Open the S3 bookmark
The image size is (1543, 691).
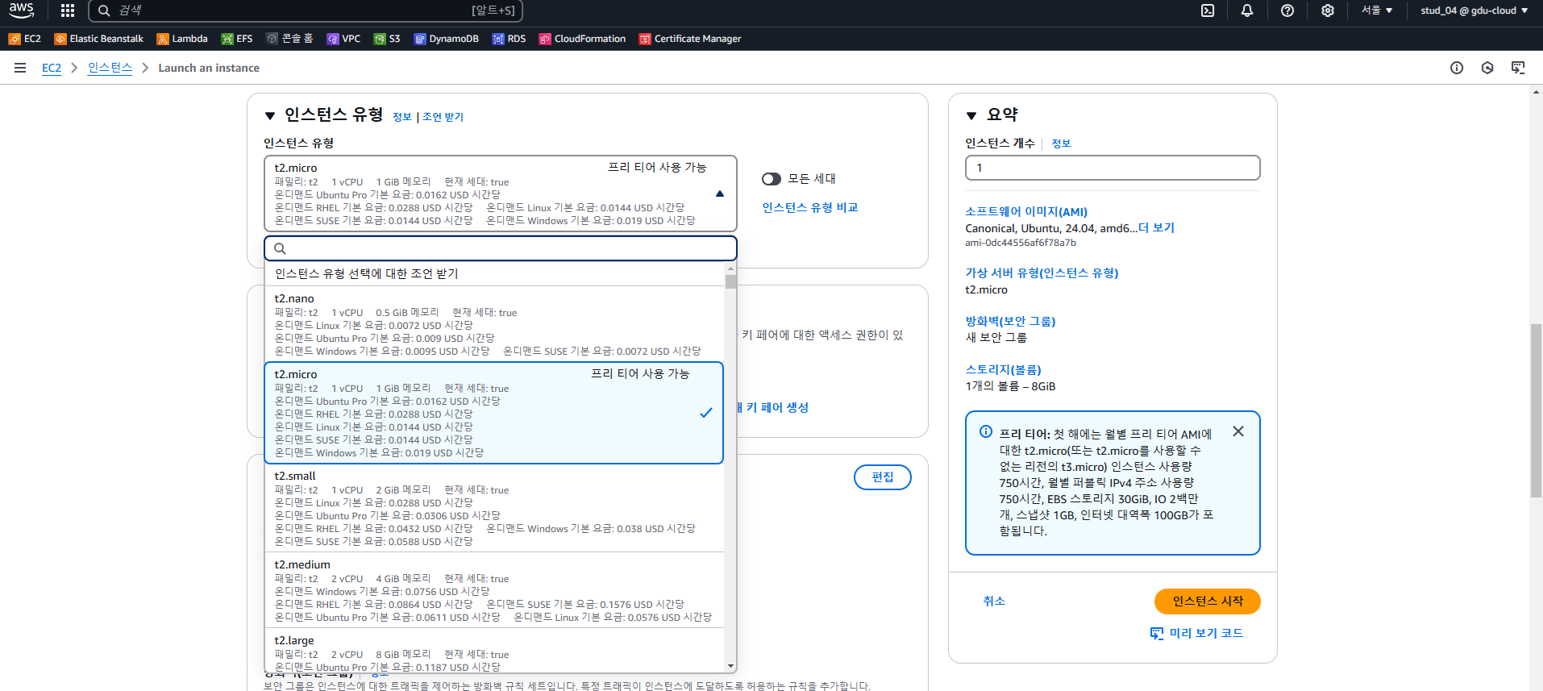[x=387, y=39]
